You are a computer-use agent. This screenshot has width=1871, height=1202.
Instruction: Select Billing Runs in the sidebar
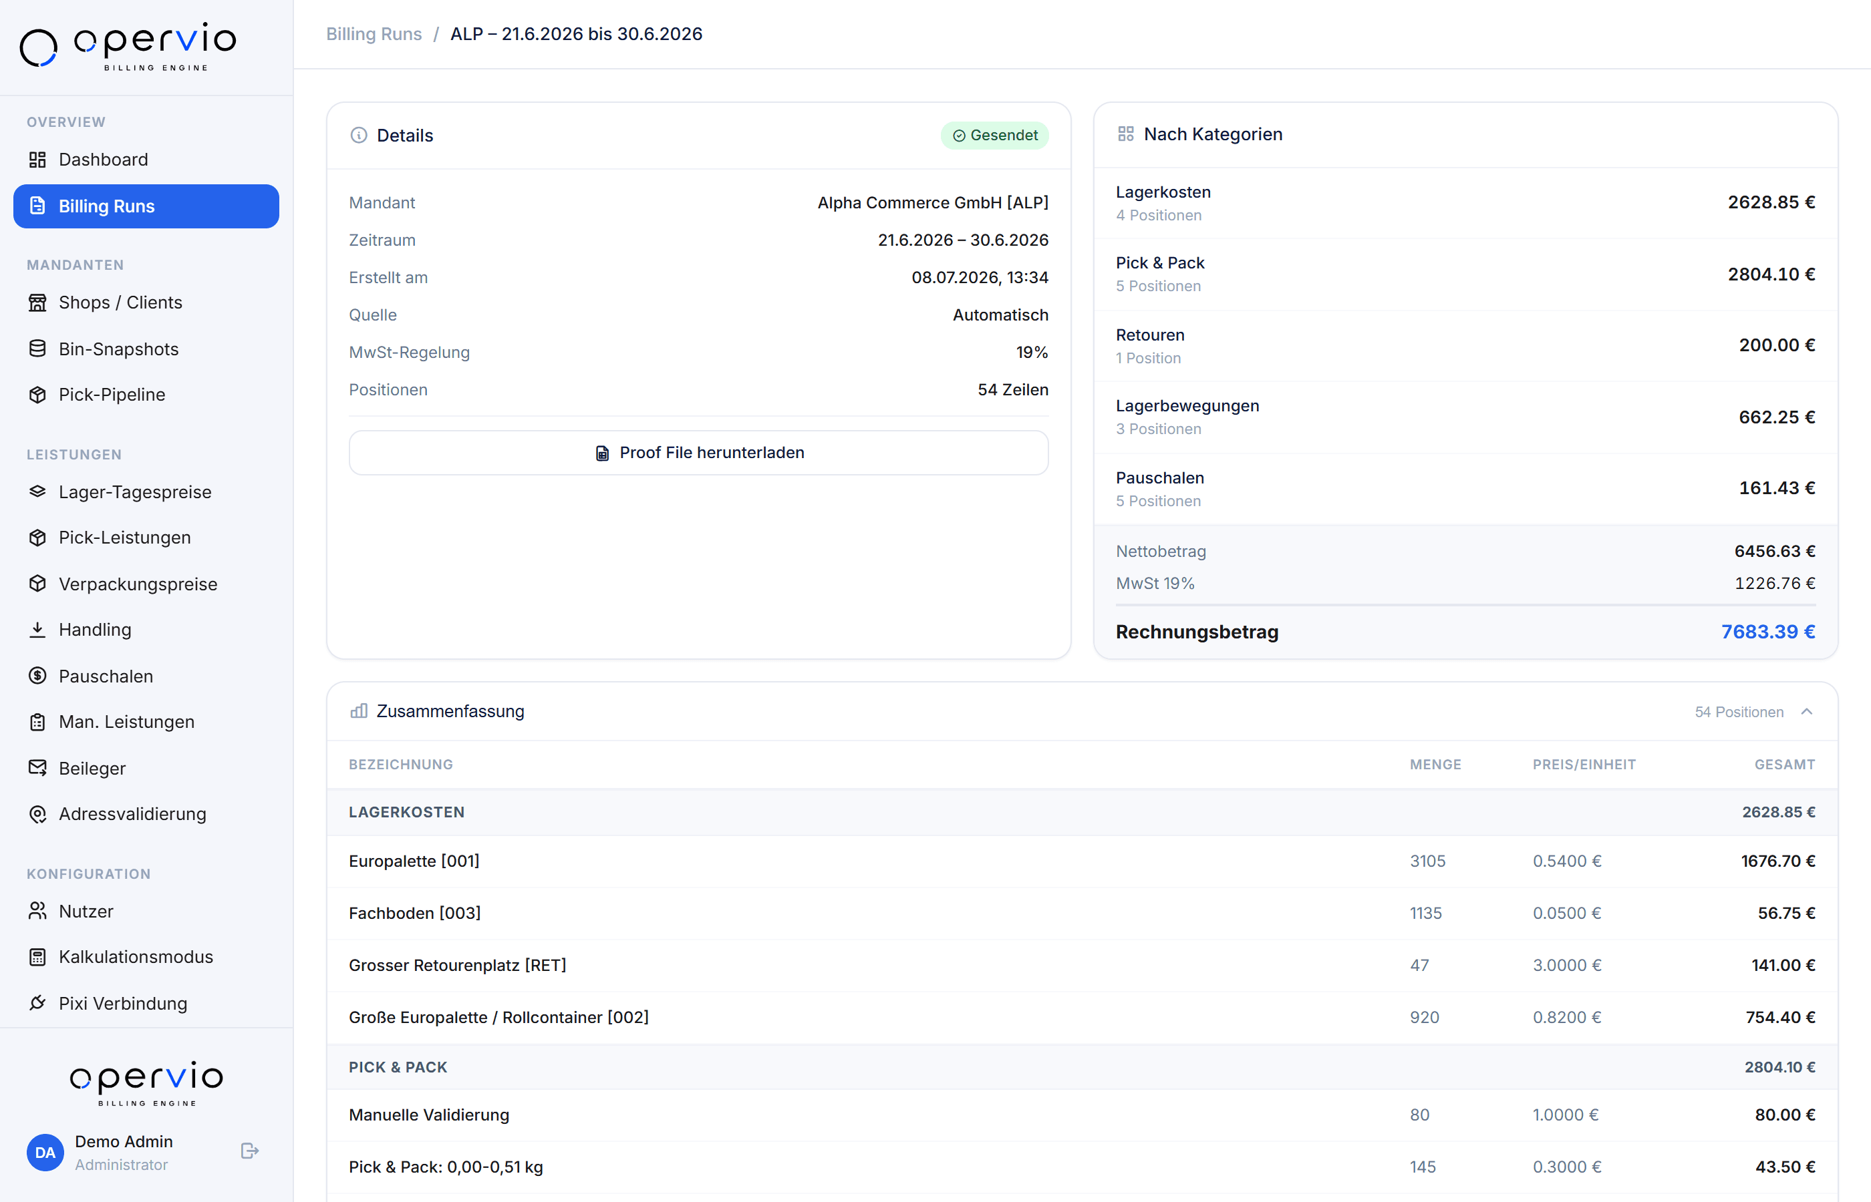click(146, 206)
